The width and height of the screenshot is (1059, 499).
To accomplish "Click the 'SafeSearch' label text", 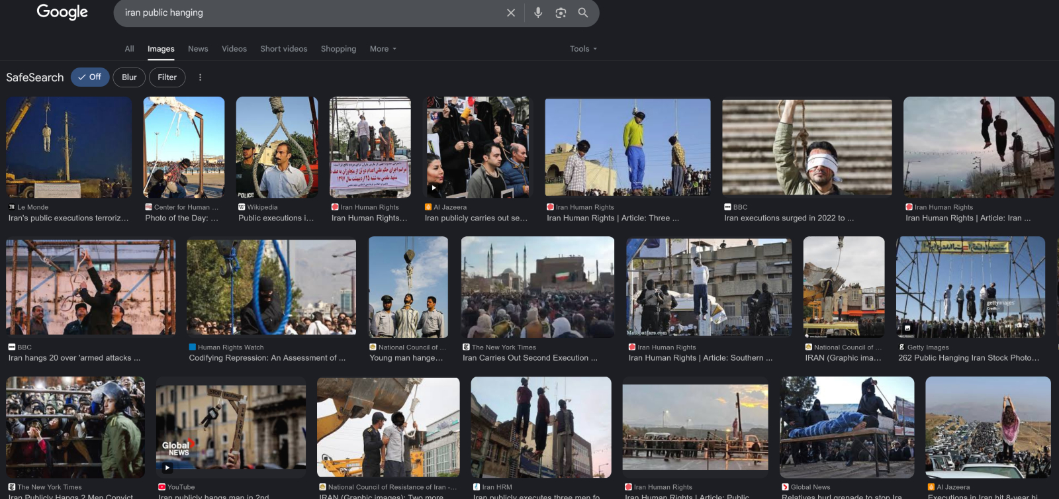I will (x=35, y=77).
